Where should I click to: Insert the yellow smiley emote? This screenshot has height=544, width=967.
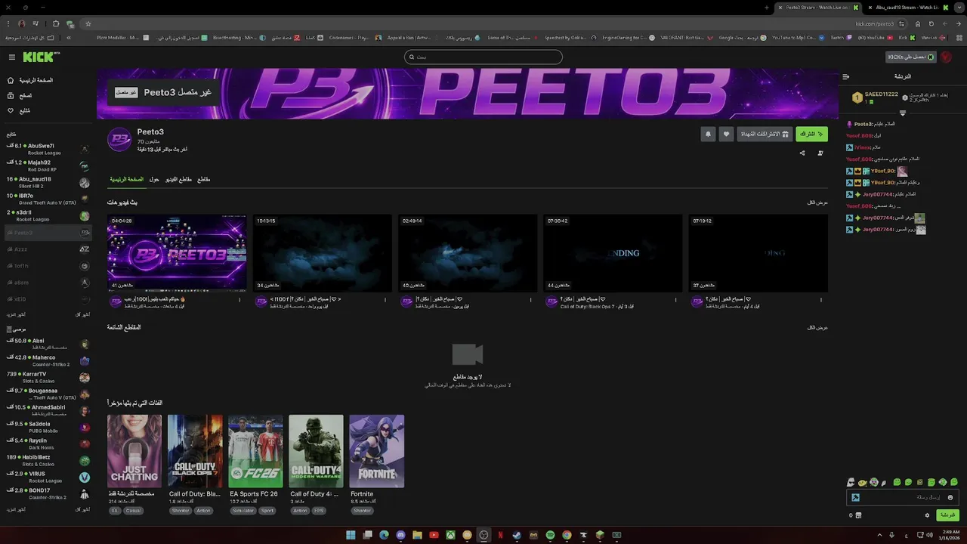[862, 482]
